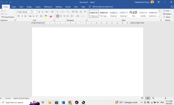Switch to Read Mode view icon
174x105 pixels.
[142, 98]
